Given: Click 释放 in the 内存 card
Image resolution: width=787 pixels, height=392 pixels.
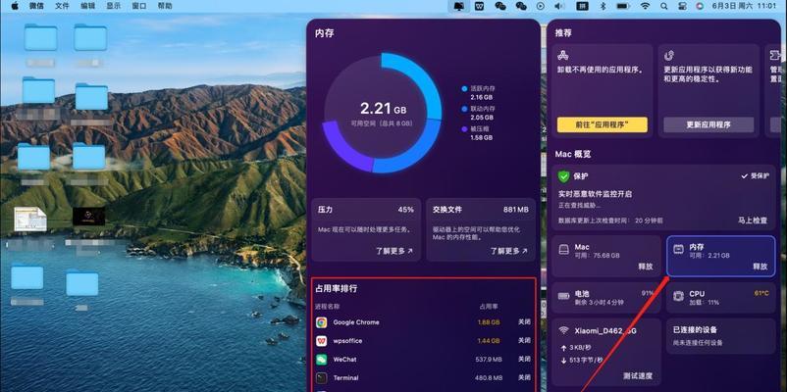Looking at the screenshot, I should 761,267.
